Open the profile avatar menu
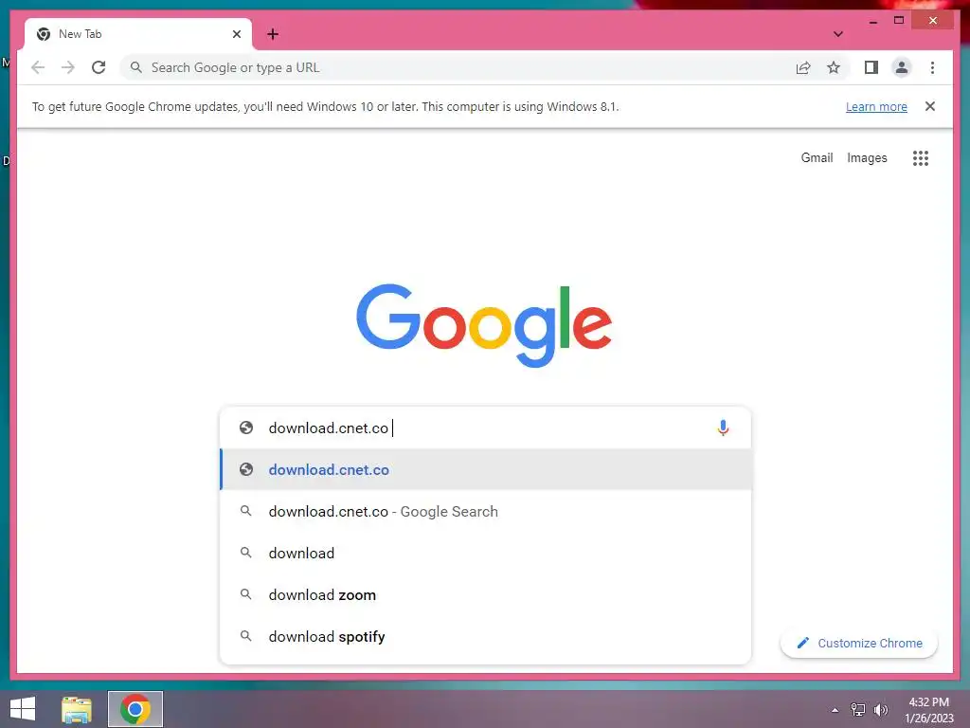 coord(902,67)
